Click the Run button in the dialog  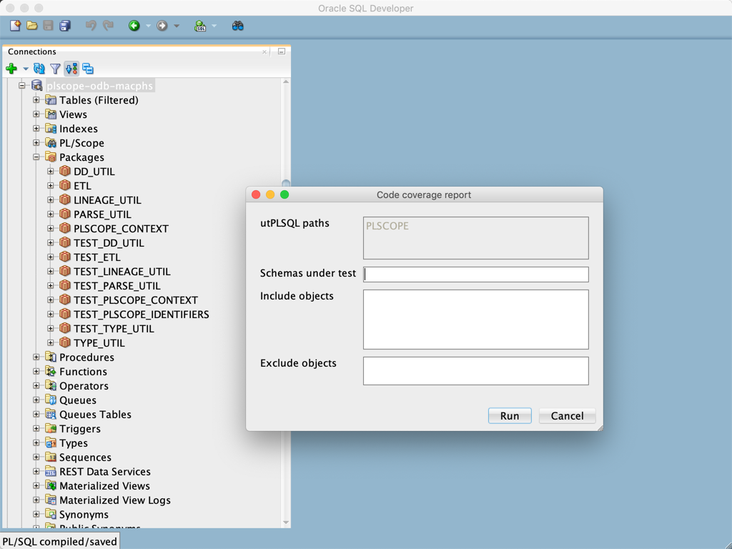click(509, 415)
